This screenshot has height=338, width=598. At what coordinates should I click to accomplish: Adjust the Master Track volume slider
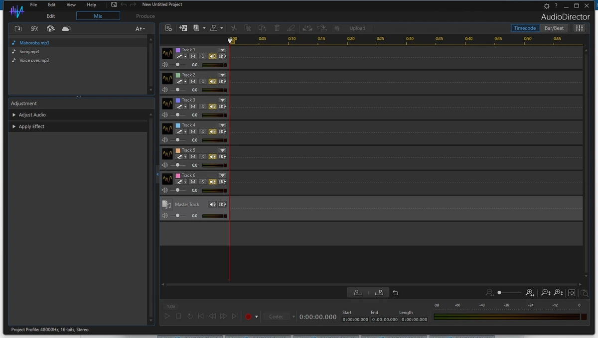(x=177, y=216)
